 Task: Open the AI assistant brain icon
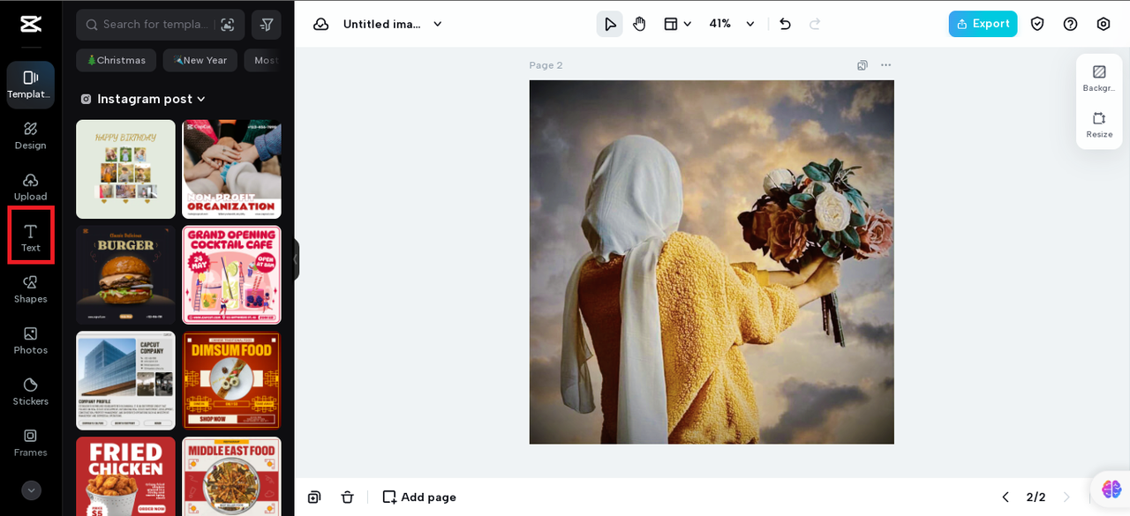pyautogui.click(x=1111, y=489)
